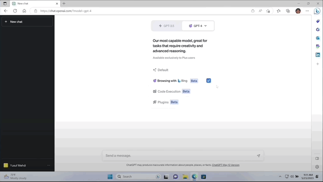Open the volume speaker tray icon

[x=292, y=177]
